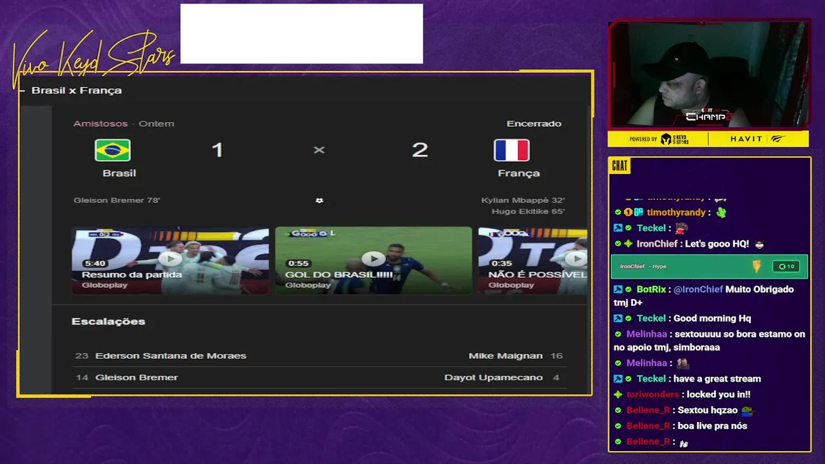Click Beliene_R's Sextou hqzao message
The height and width of the screenshot is (464, 825).
[x=707, y=411]
